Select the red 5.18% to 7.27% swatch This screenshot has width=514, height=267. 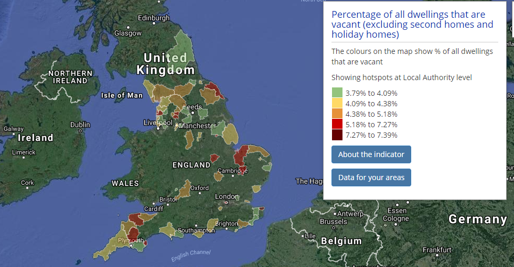[337, 124]
